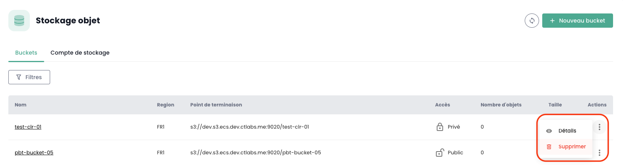Image resolution: width=623 pixels, height=165 pixels.
Task: Choose Supprimer from the context menu
Action: point(572,147)
